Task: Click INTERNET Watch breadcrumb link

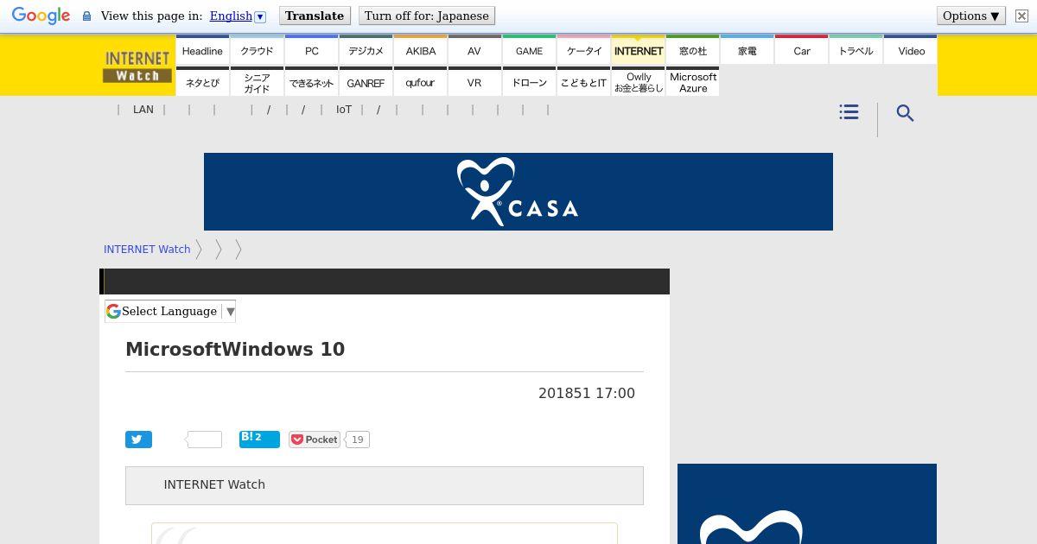Action: (147, 249)
